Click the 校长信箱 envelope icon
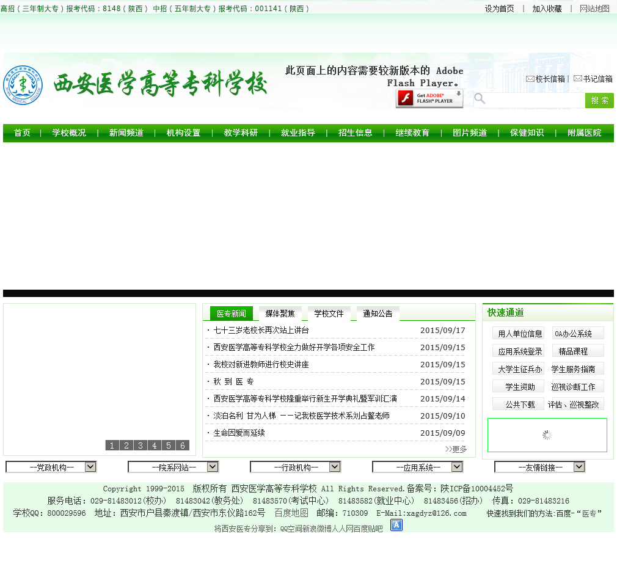Viewport: 617px width, 561px height. coord(530,79)
